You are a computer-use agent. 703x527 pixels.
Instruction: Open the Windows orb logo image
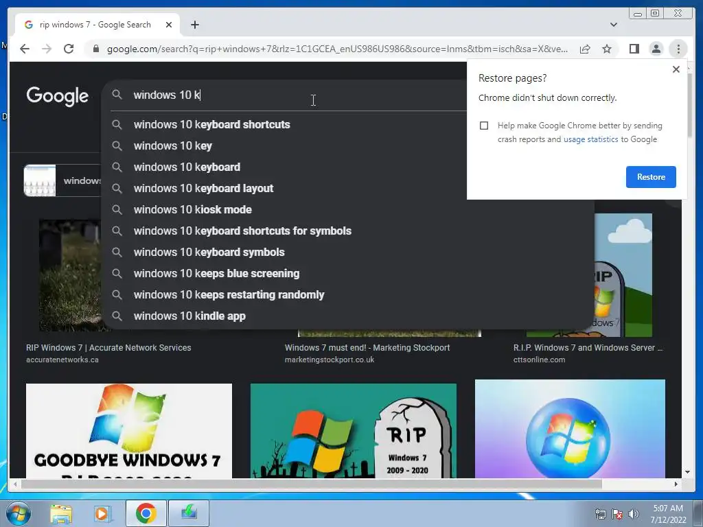click(x=570, y=429)
